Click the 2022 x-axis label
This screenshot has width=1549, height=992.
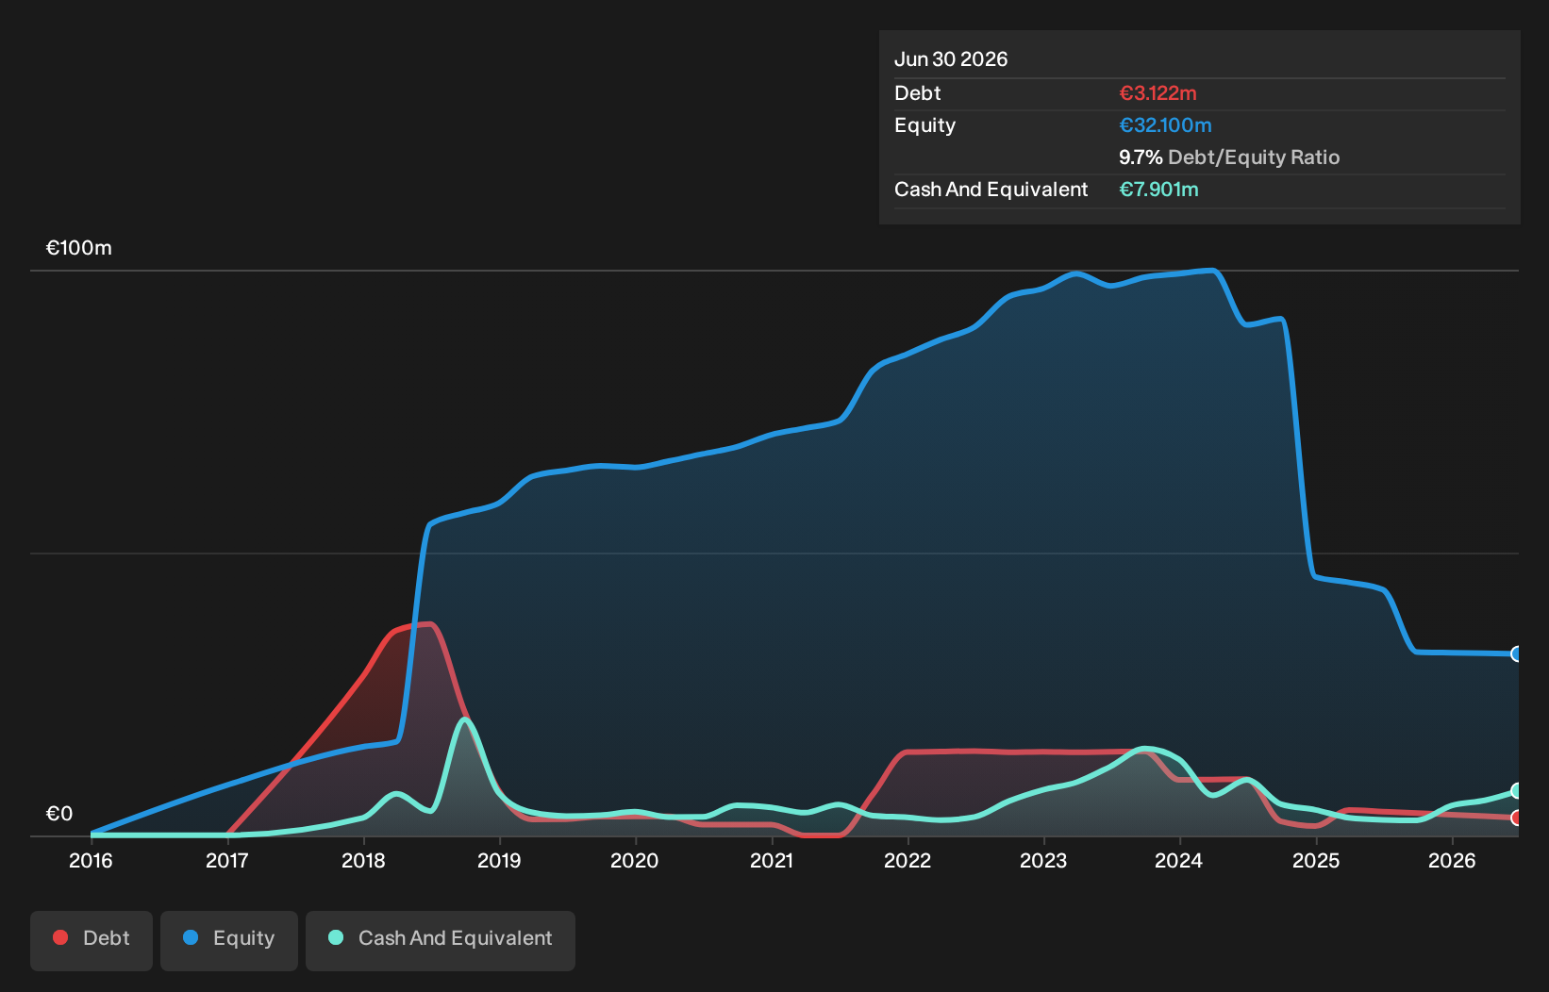[x=908, y=860]
